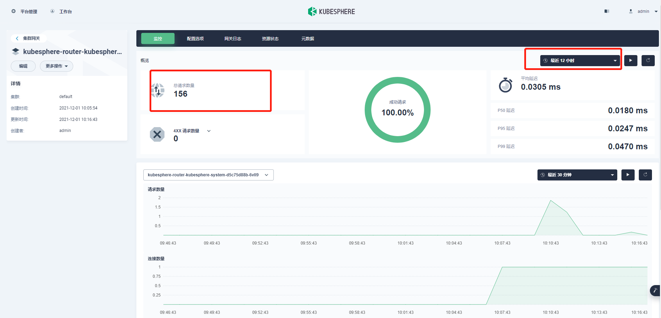Click the 请求数量 chart heading
Viewport: 661px width, 318px height.
click(x=156, y=189)
